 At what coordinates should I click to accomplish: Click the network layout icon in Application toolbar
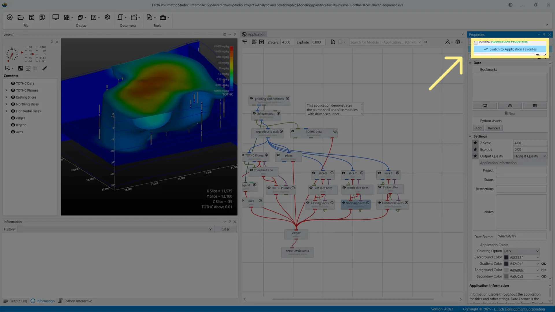click(447, 42)
